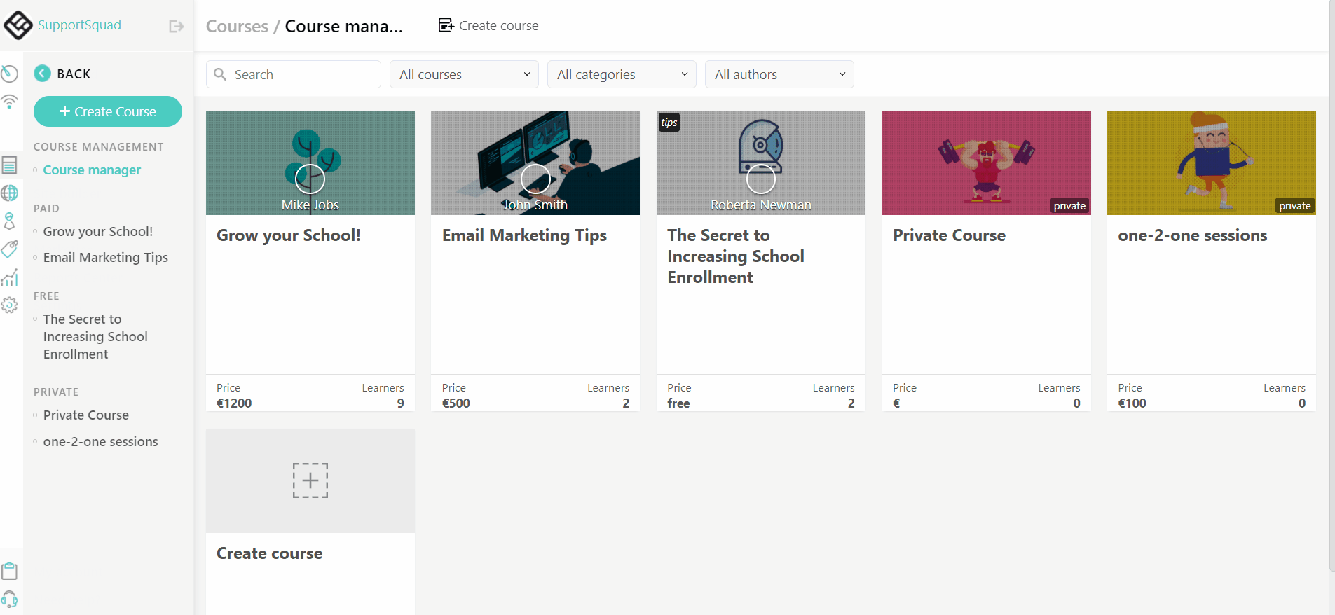
Task: Open the settings gear icon in sidebar
Action: click(9, 305)
